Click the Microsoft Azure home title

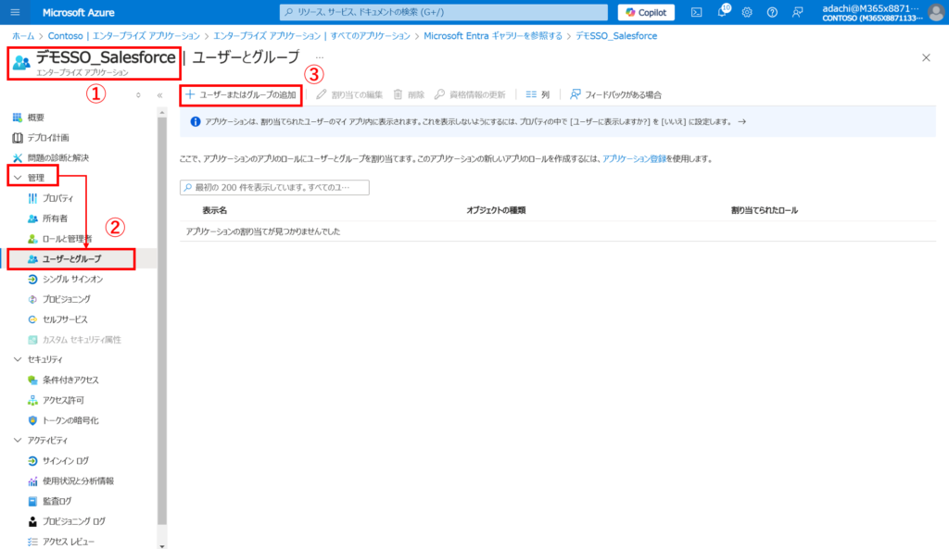[x=78, y=12]
